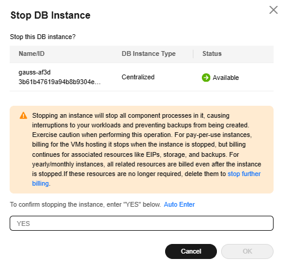Click the word 'billing' ending the warning
The image size is (282, 268).
point(40,183)
